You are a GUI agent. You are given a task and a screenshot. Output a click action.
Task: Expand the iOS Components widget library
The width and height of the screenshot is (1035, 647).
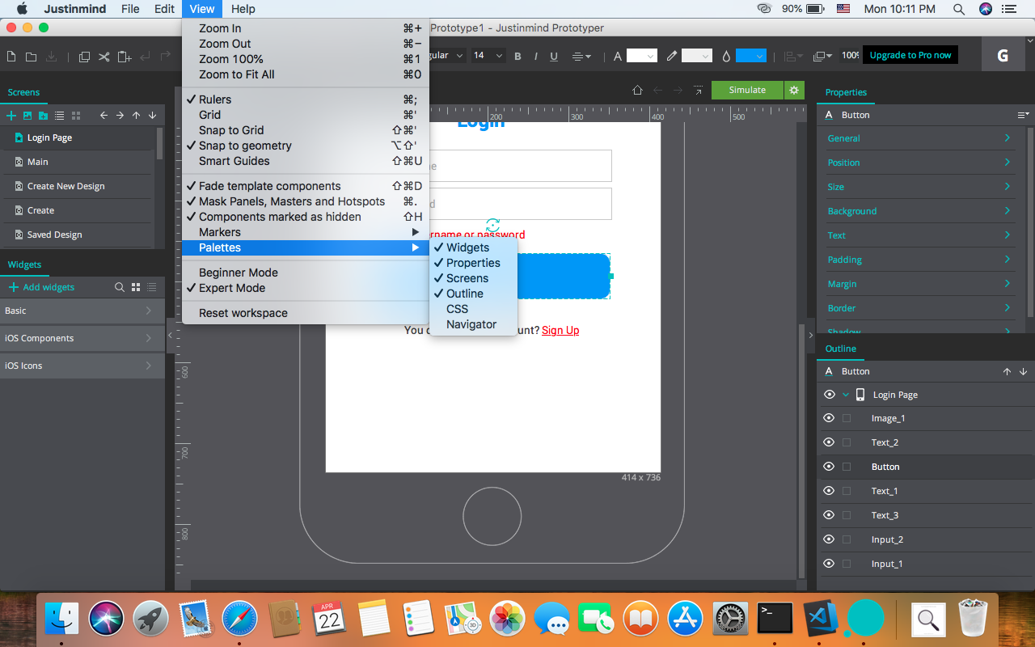[81, 338]
